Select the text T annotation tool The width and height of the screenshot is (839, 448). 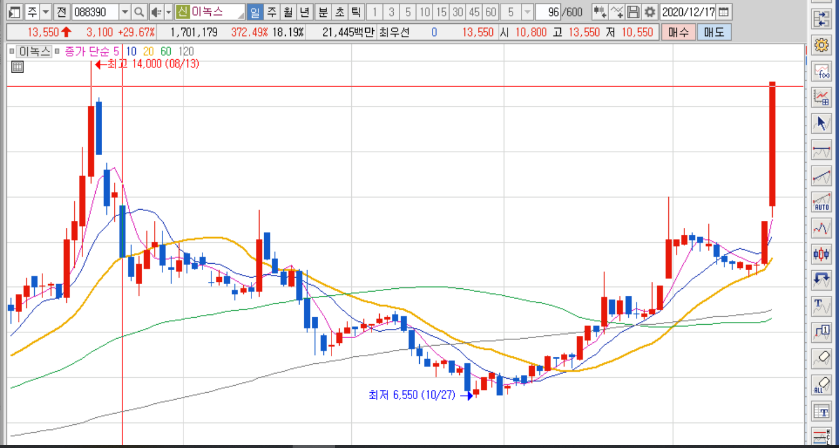pos(822,306)
